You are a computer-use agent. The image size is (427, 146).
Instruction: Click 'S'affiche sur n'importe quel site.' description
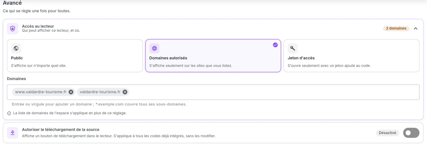[39, 66]
